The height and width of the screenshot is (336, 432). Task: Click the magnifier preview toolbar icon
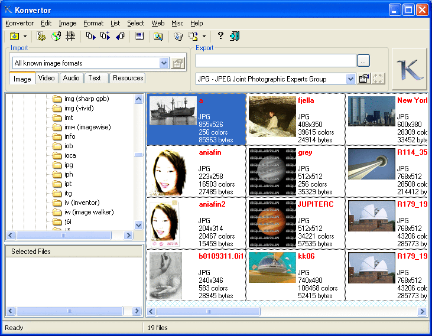click(158, 36)
